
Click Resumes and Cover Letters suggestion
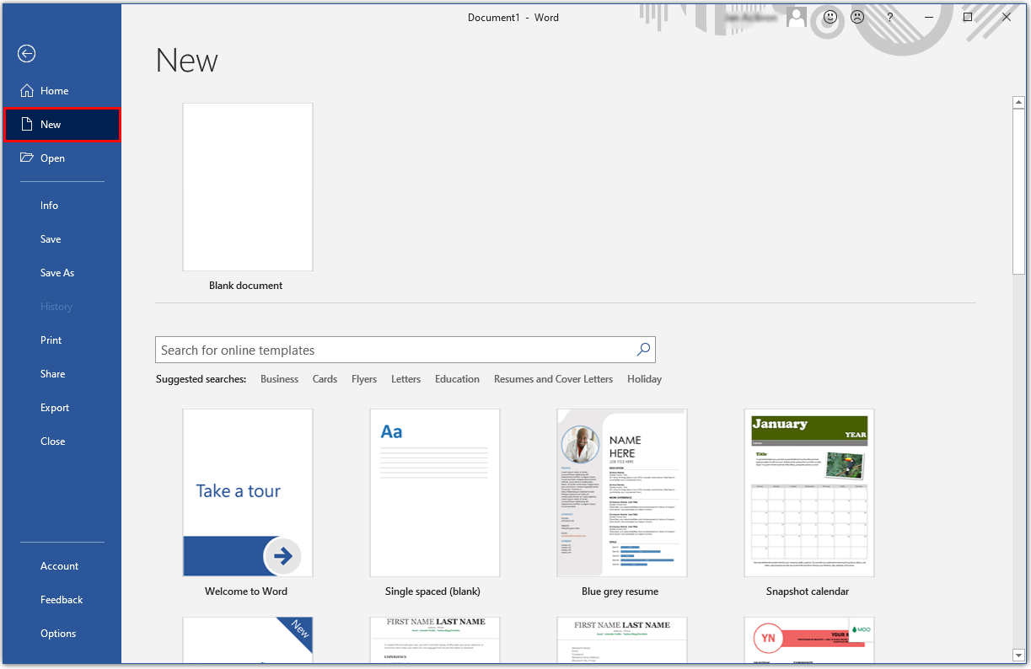553,379
